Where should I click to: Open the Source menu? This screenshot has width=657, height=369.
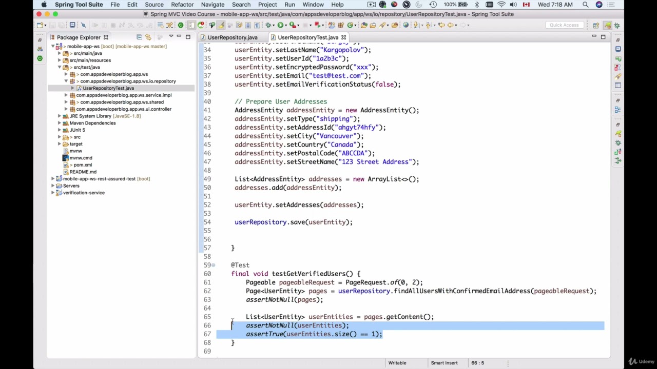pos(154,5)
